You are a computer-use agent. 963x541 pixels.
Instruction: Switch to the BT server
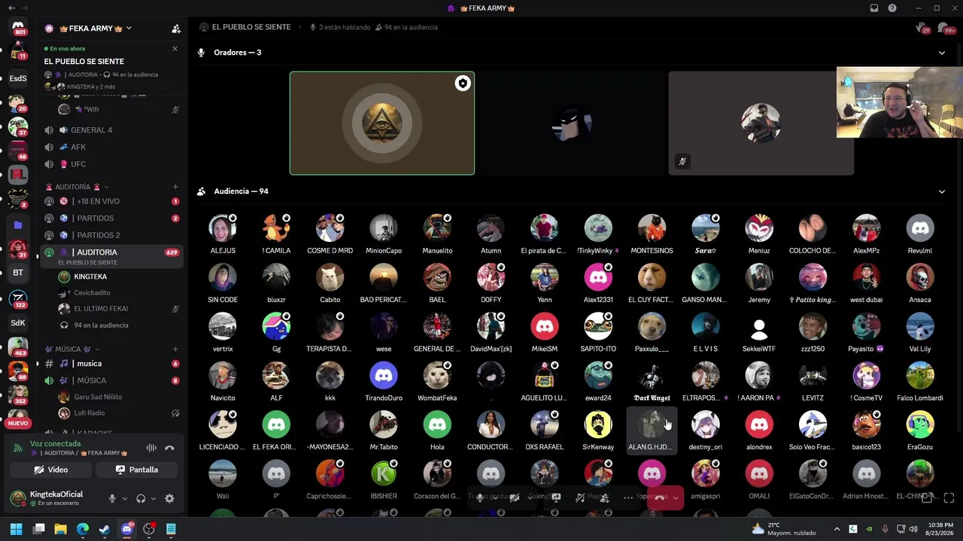tap(18, 273)
